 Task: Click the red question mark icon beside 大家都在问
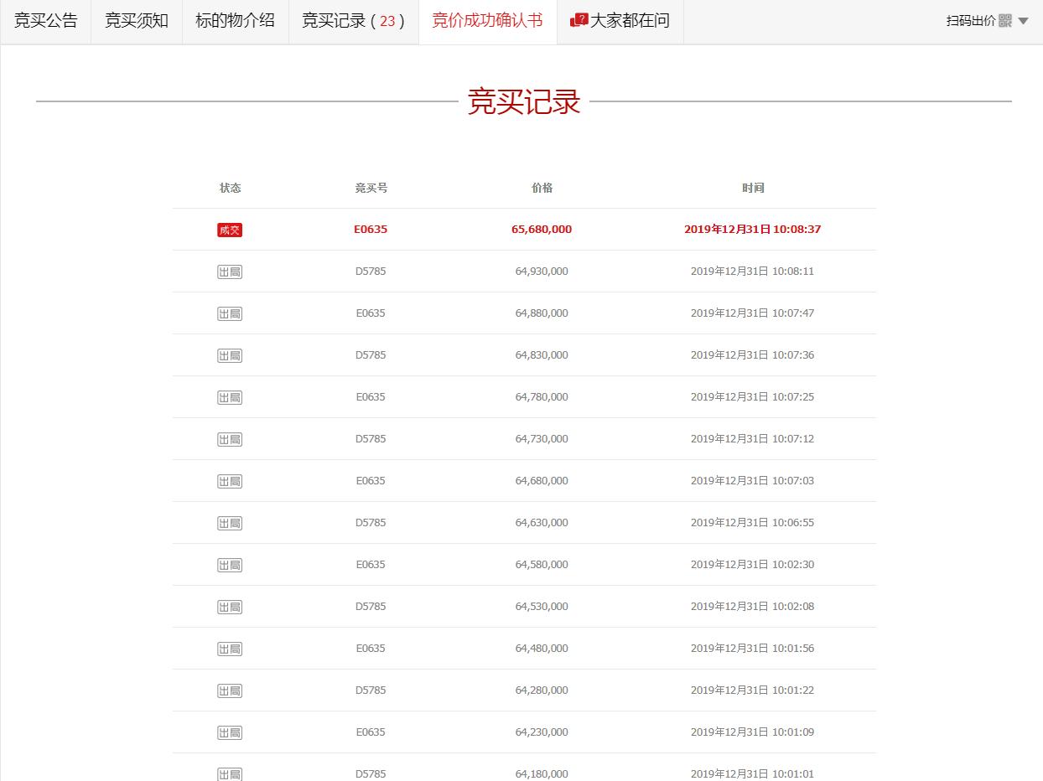tap(580, 21)
